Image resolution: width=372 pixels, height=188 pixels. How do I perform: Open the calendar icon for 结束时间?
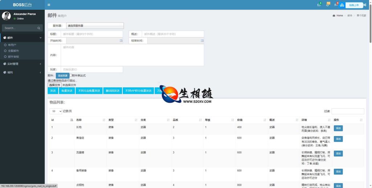pos(201,41)
